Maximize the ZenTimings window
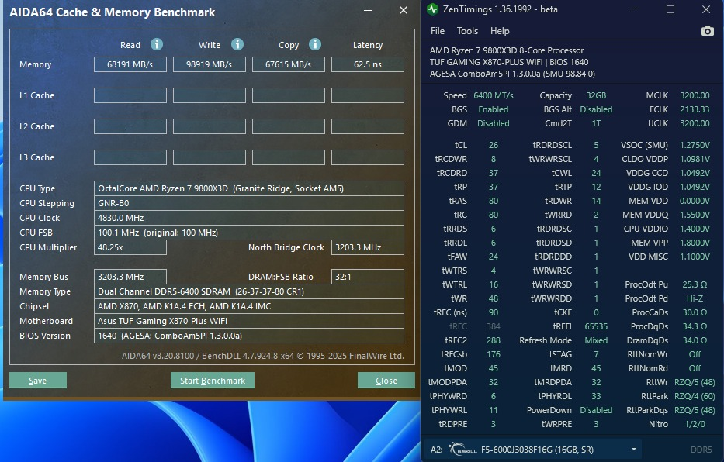724x462 pixels. [670, 9]
